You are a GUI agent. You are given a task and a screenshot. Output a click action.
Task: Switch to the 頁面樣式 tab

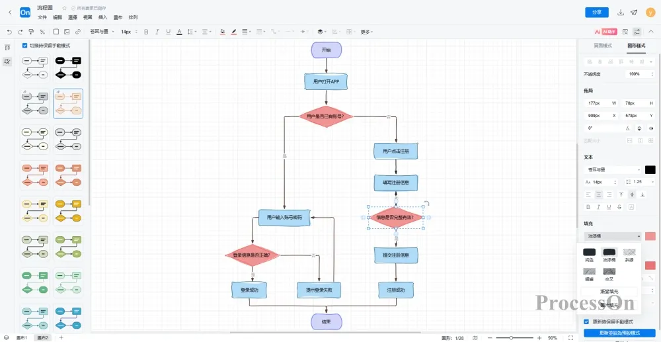(x=602, y=45)
